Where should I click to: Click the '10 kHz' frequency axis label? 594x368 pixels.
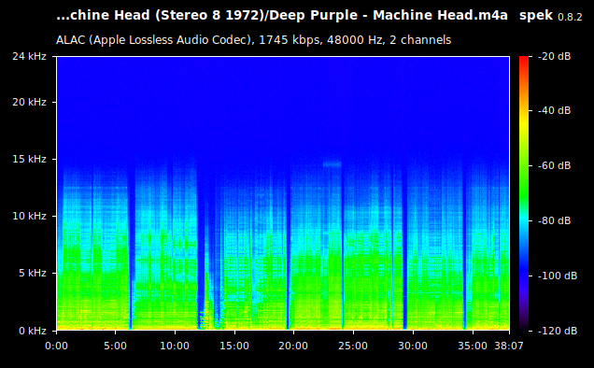point(29,216)
